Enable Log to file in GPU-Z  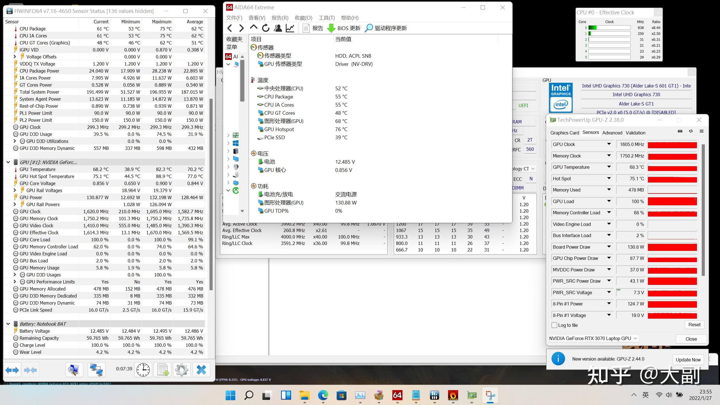pyautogui.click(x=554, y=325)
